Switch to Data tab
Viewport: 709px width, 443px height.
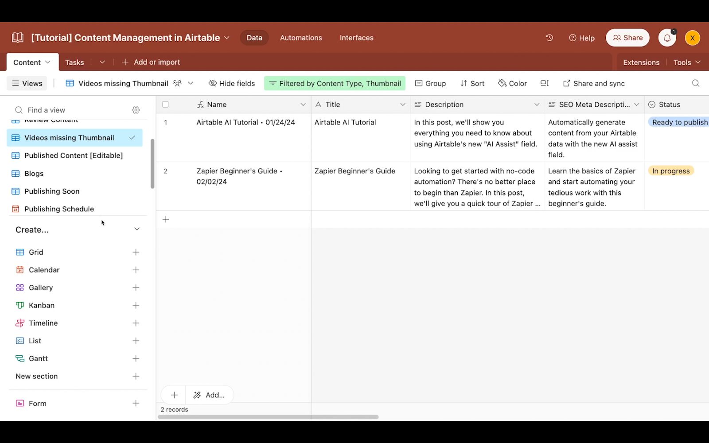254,38
